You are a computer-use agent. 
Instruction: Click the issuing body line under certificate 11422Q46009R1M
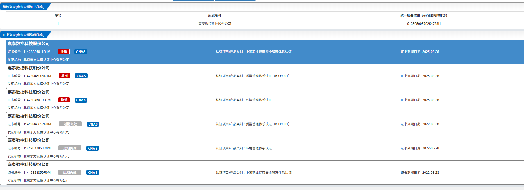38,84
